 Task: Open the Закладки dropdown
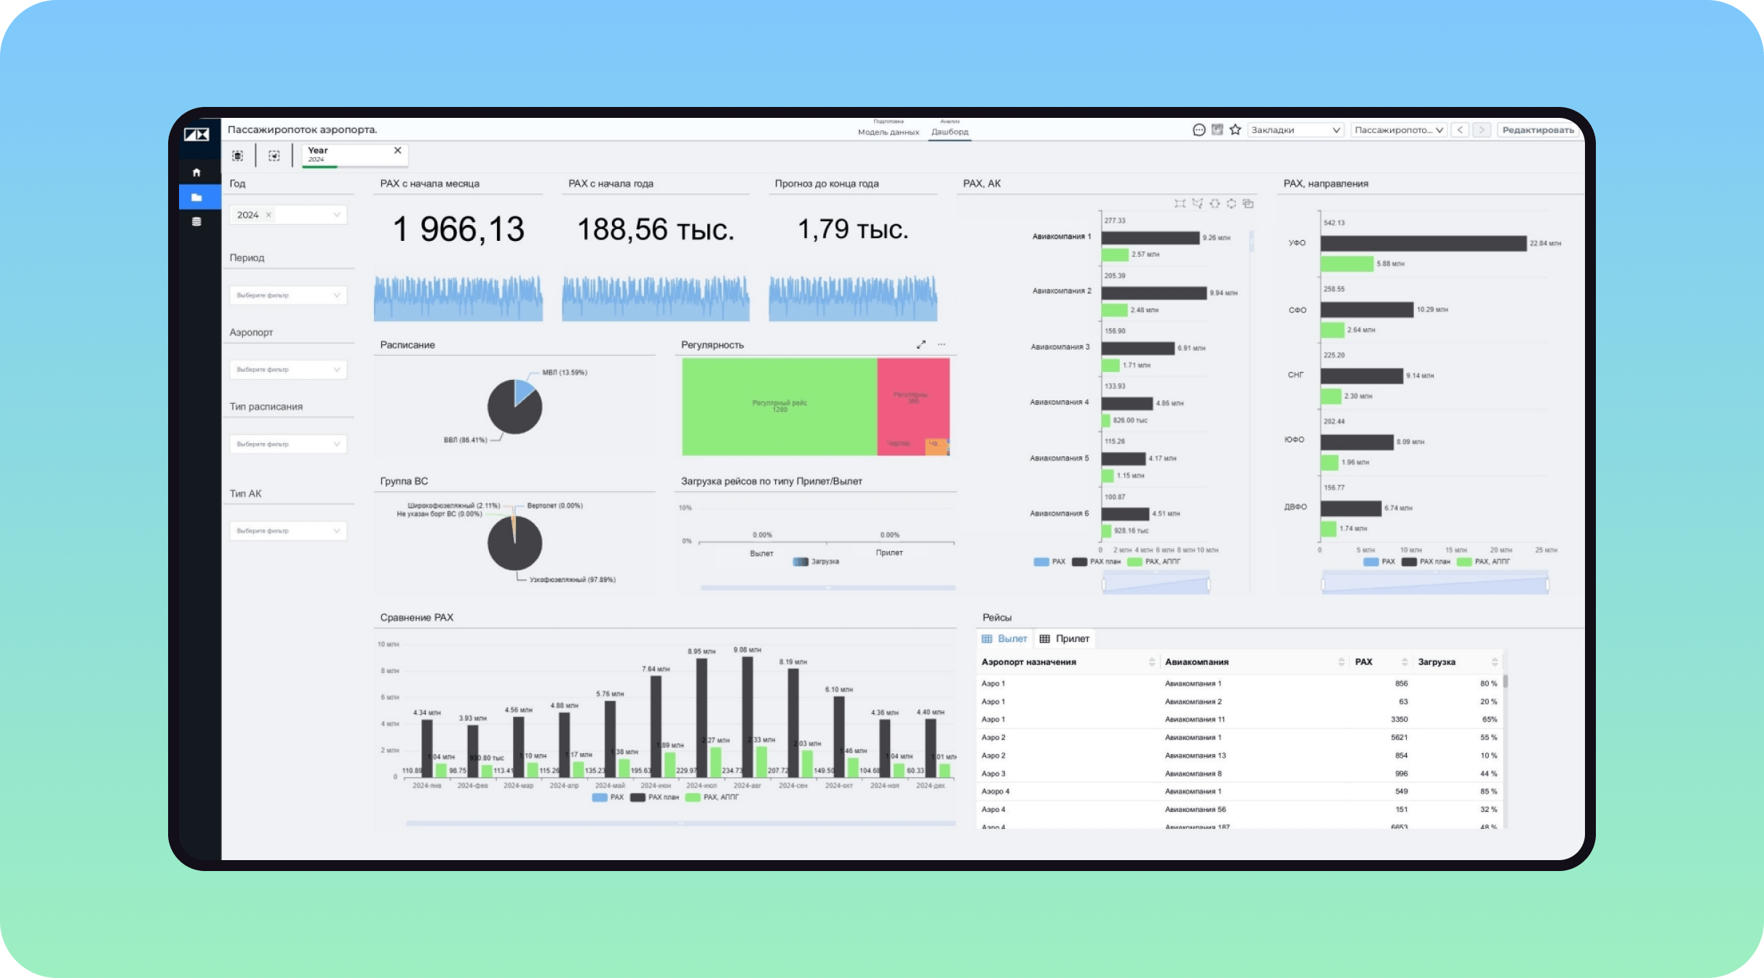[1295, 130]
